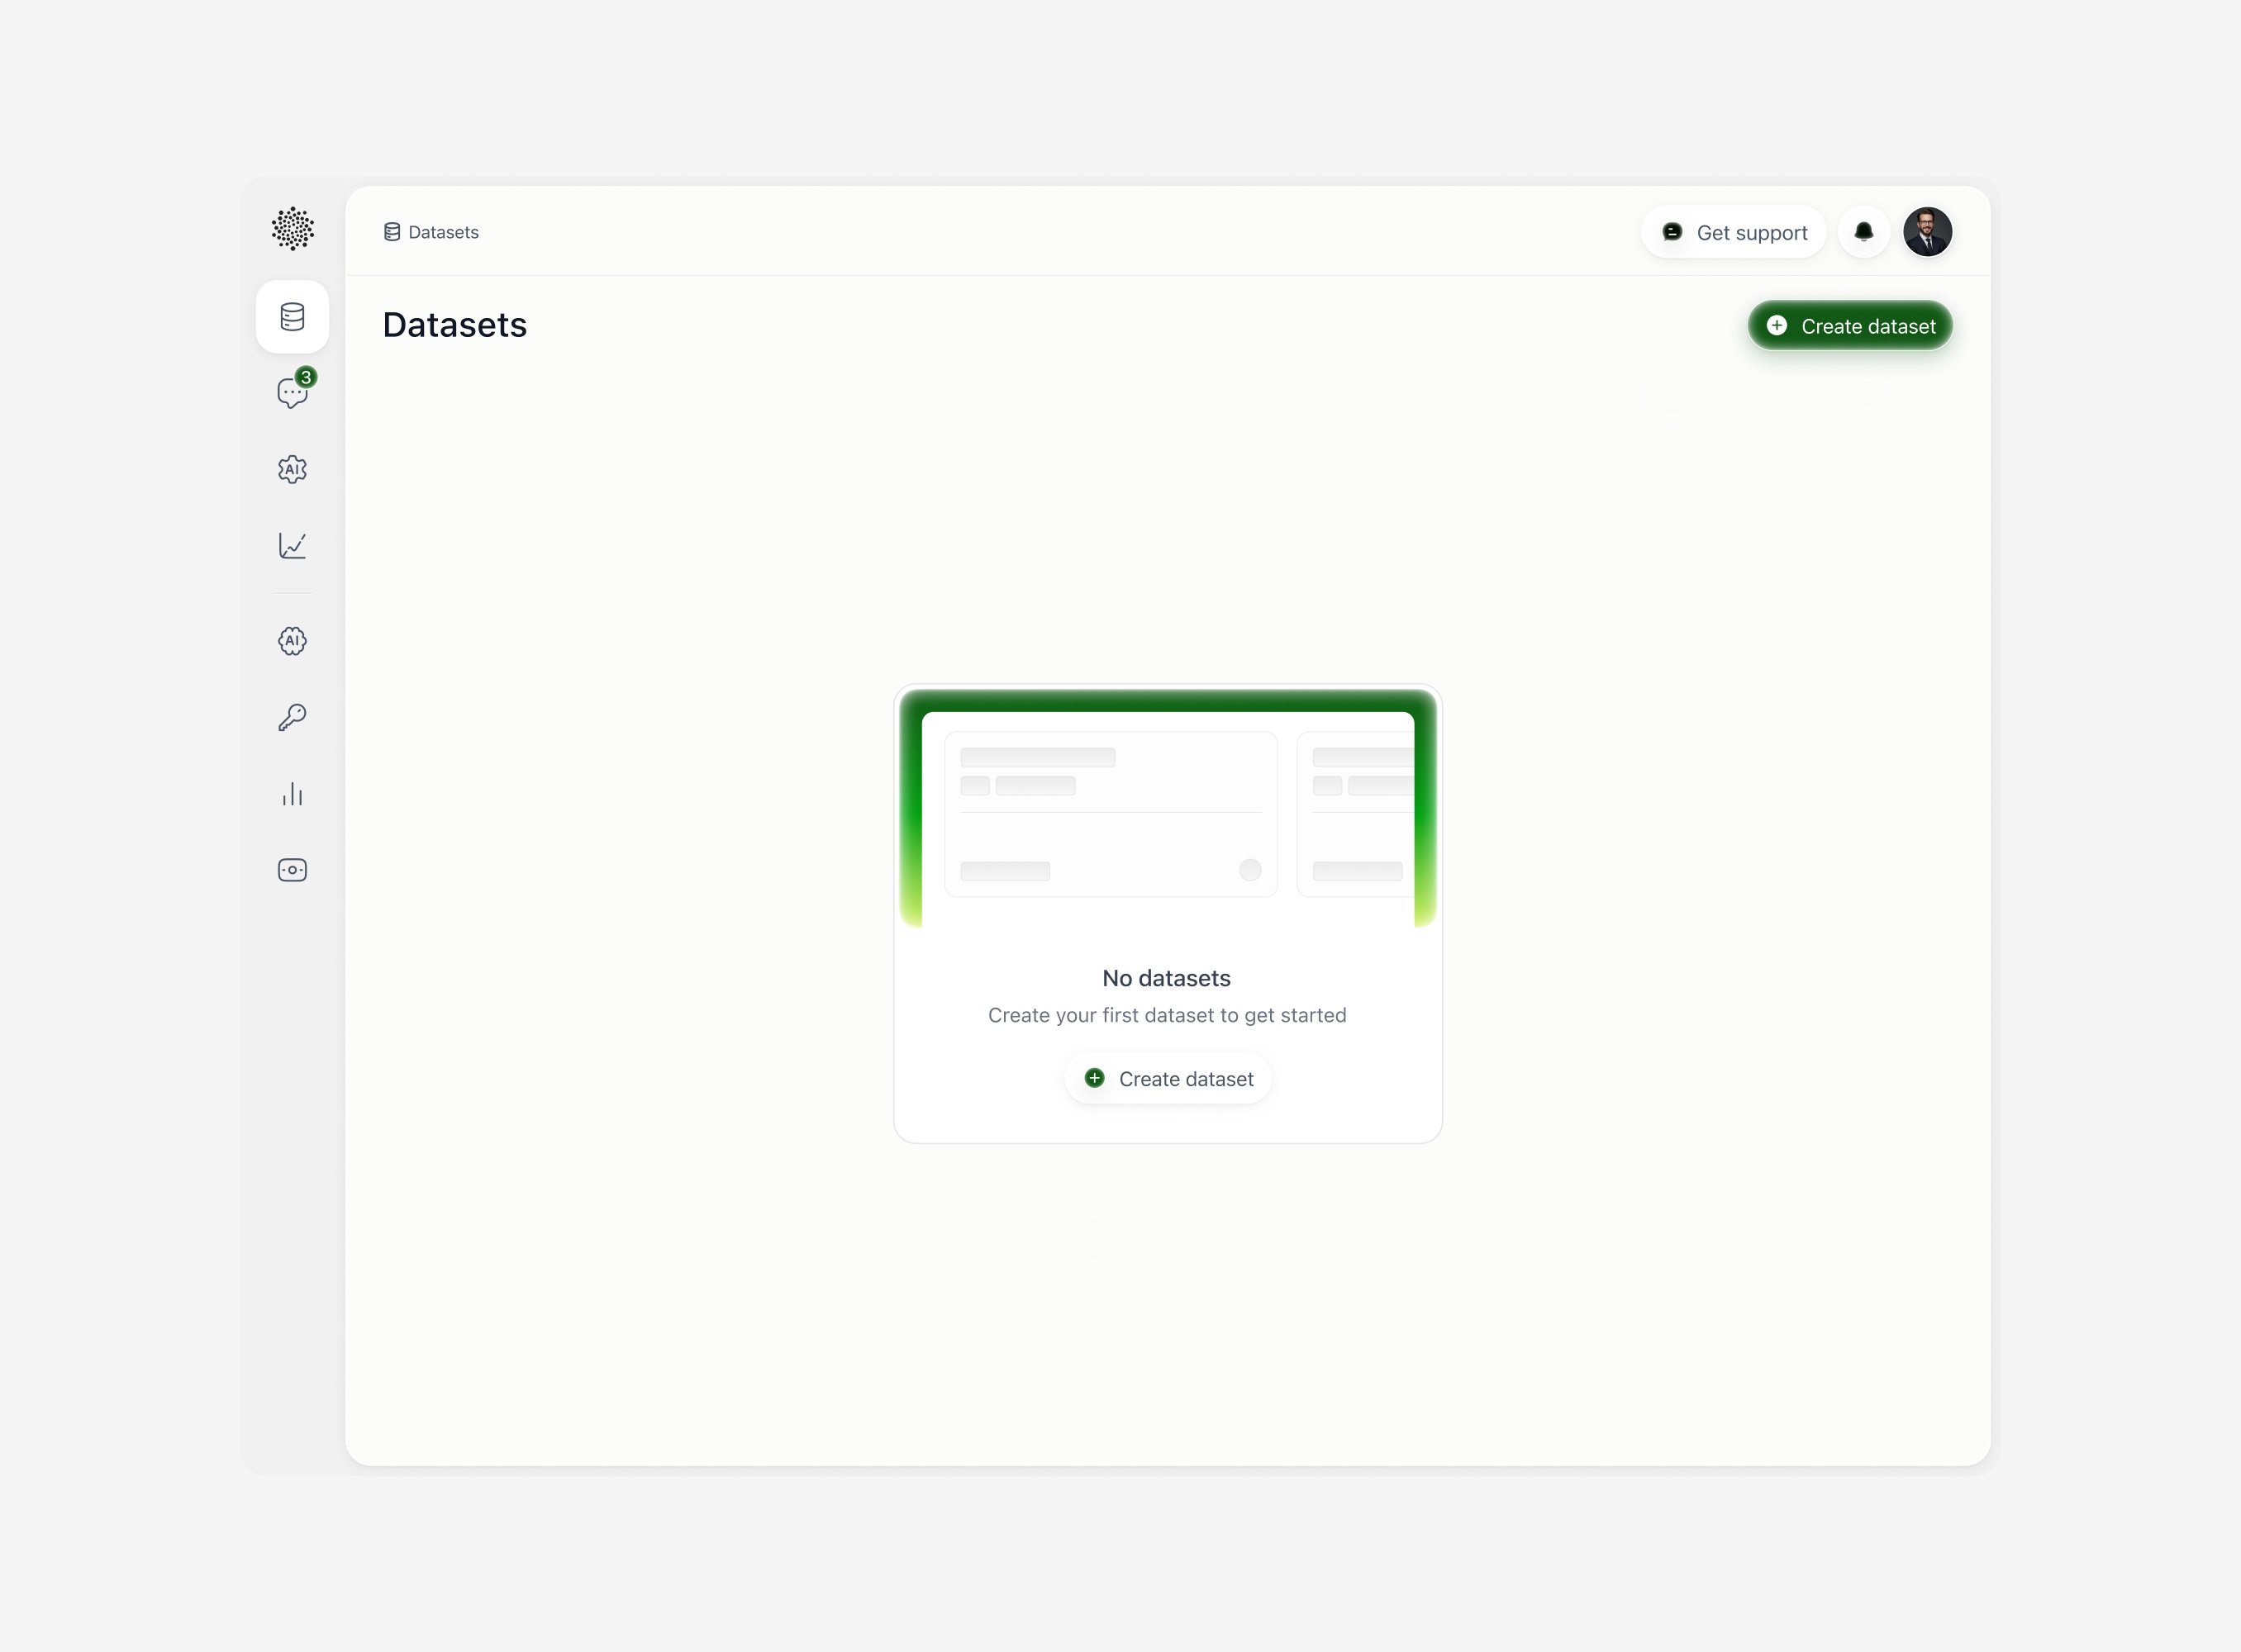Click the Get support button

[x=1733, y=232]
